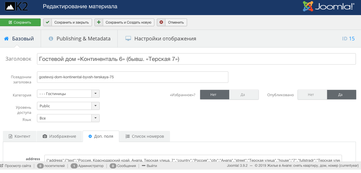Screen dimensions: 361x173
Task: Click the checkmark icon on Сохранить и закрыть
Action: pyautogui.click(x=48, y=22)
